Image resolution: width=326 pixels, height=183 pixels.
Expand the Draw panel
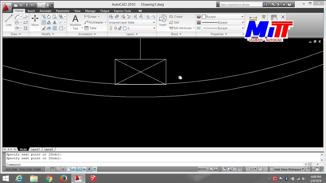click(16, 34)
